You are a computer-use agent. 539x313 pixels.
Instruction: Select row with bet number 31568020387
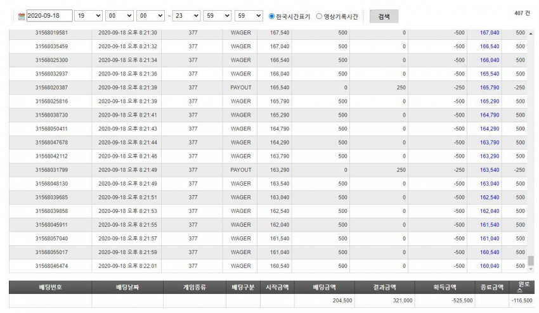268,87
